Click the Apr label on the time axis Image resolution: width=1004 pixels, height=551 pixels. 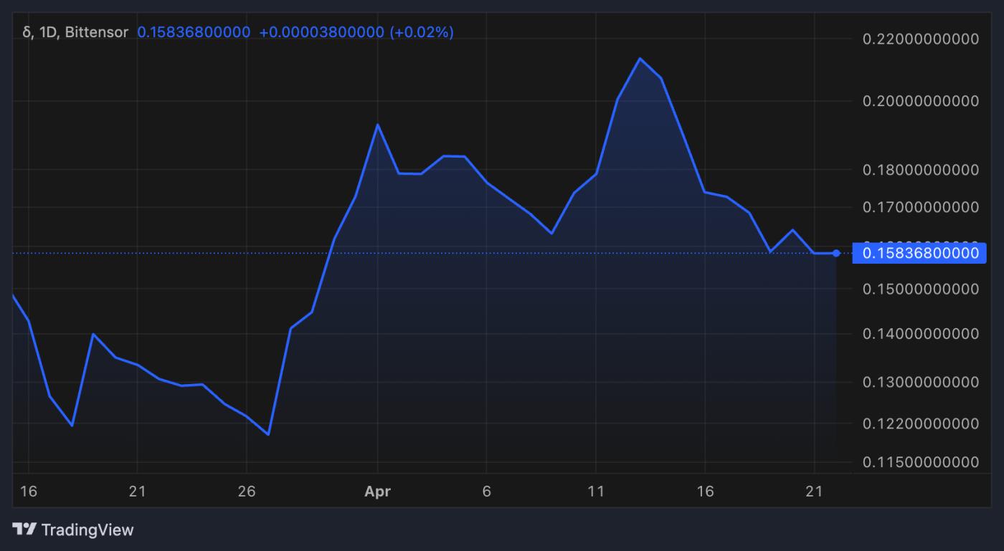click(377, 492)
